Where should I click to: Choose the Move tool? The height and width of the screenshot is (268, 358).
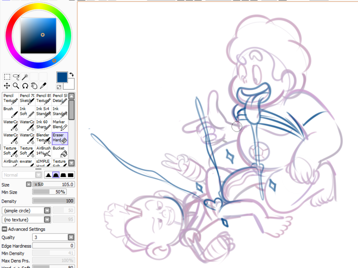7,86
